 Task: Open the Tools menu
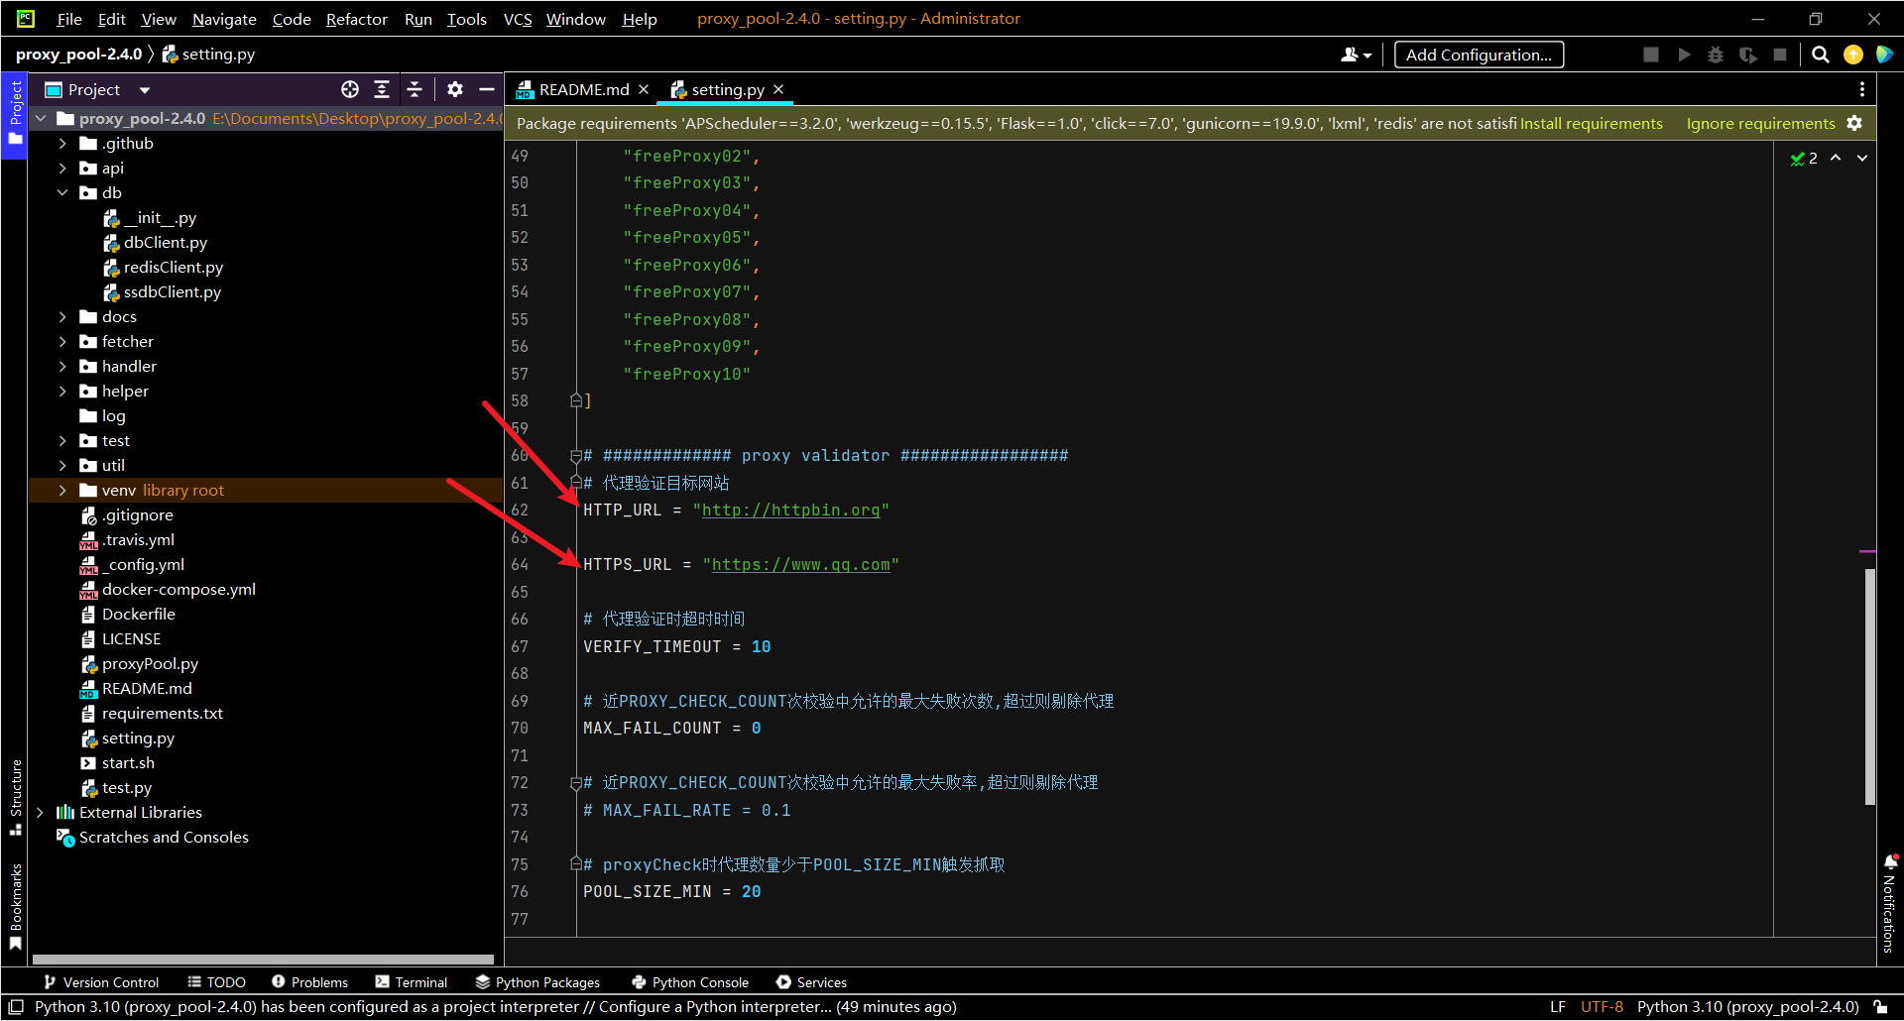[x=466, y=19]
